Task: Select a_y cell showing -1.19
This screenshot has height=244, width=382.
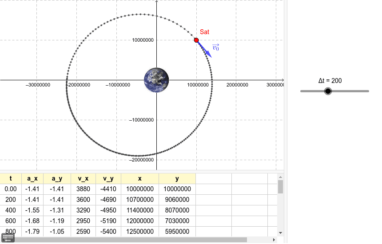Action: pos(57,221)
